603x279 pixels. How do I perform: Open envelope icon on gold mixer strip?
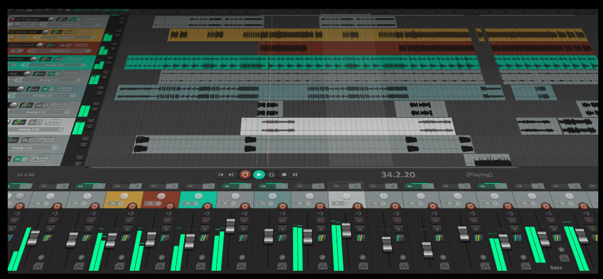click(x=119, y=266)
